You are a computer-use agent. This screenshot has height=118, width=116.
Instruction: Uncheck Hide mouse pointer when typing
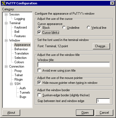click(x=39, y=82)
